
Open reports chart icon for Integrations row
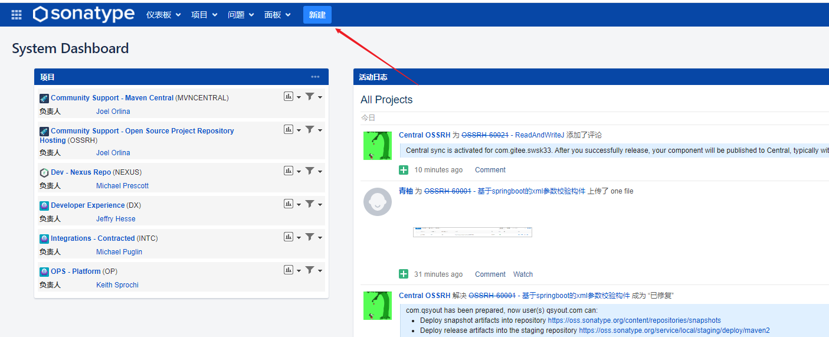click(289, 237)
